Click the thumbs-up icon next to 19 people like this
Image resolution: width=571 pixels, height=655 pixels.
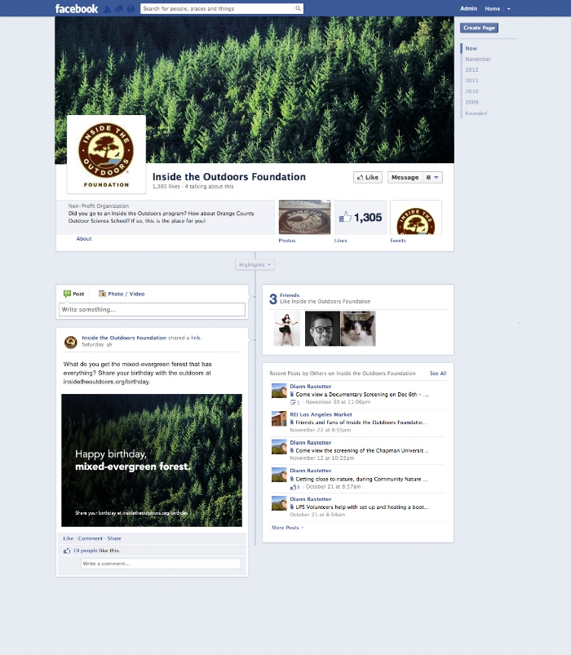67,551
